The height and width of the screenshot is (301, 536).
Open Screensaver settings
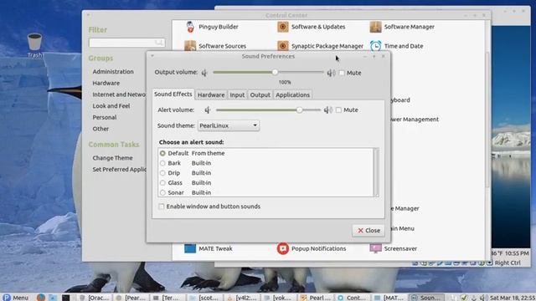pyautogui.click(x=393, y=248)
